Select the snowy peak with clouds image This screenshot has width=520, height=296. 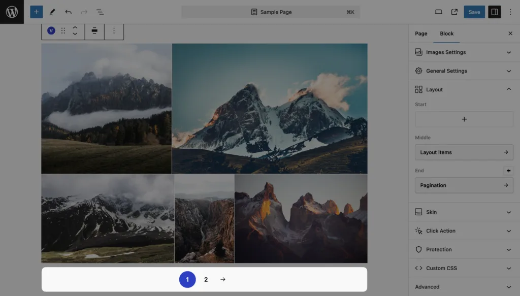click(270, 108)
